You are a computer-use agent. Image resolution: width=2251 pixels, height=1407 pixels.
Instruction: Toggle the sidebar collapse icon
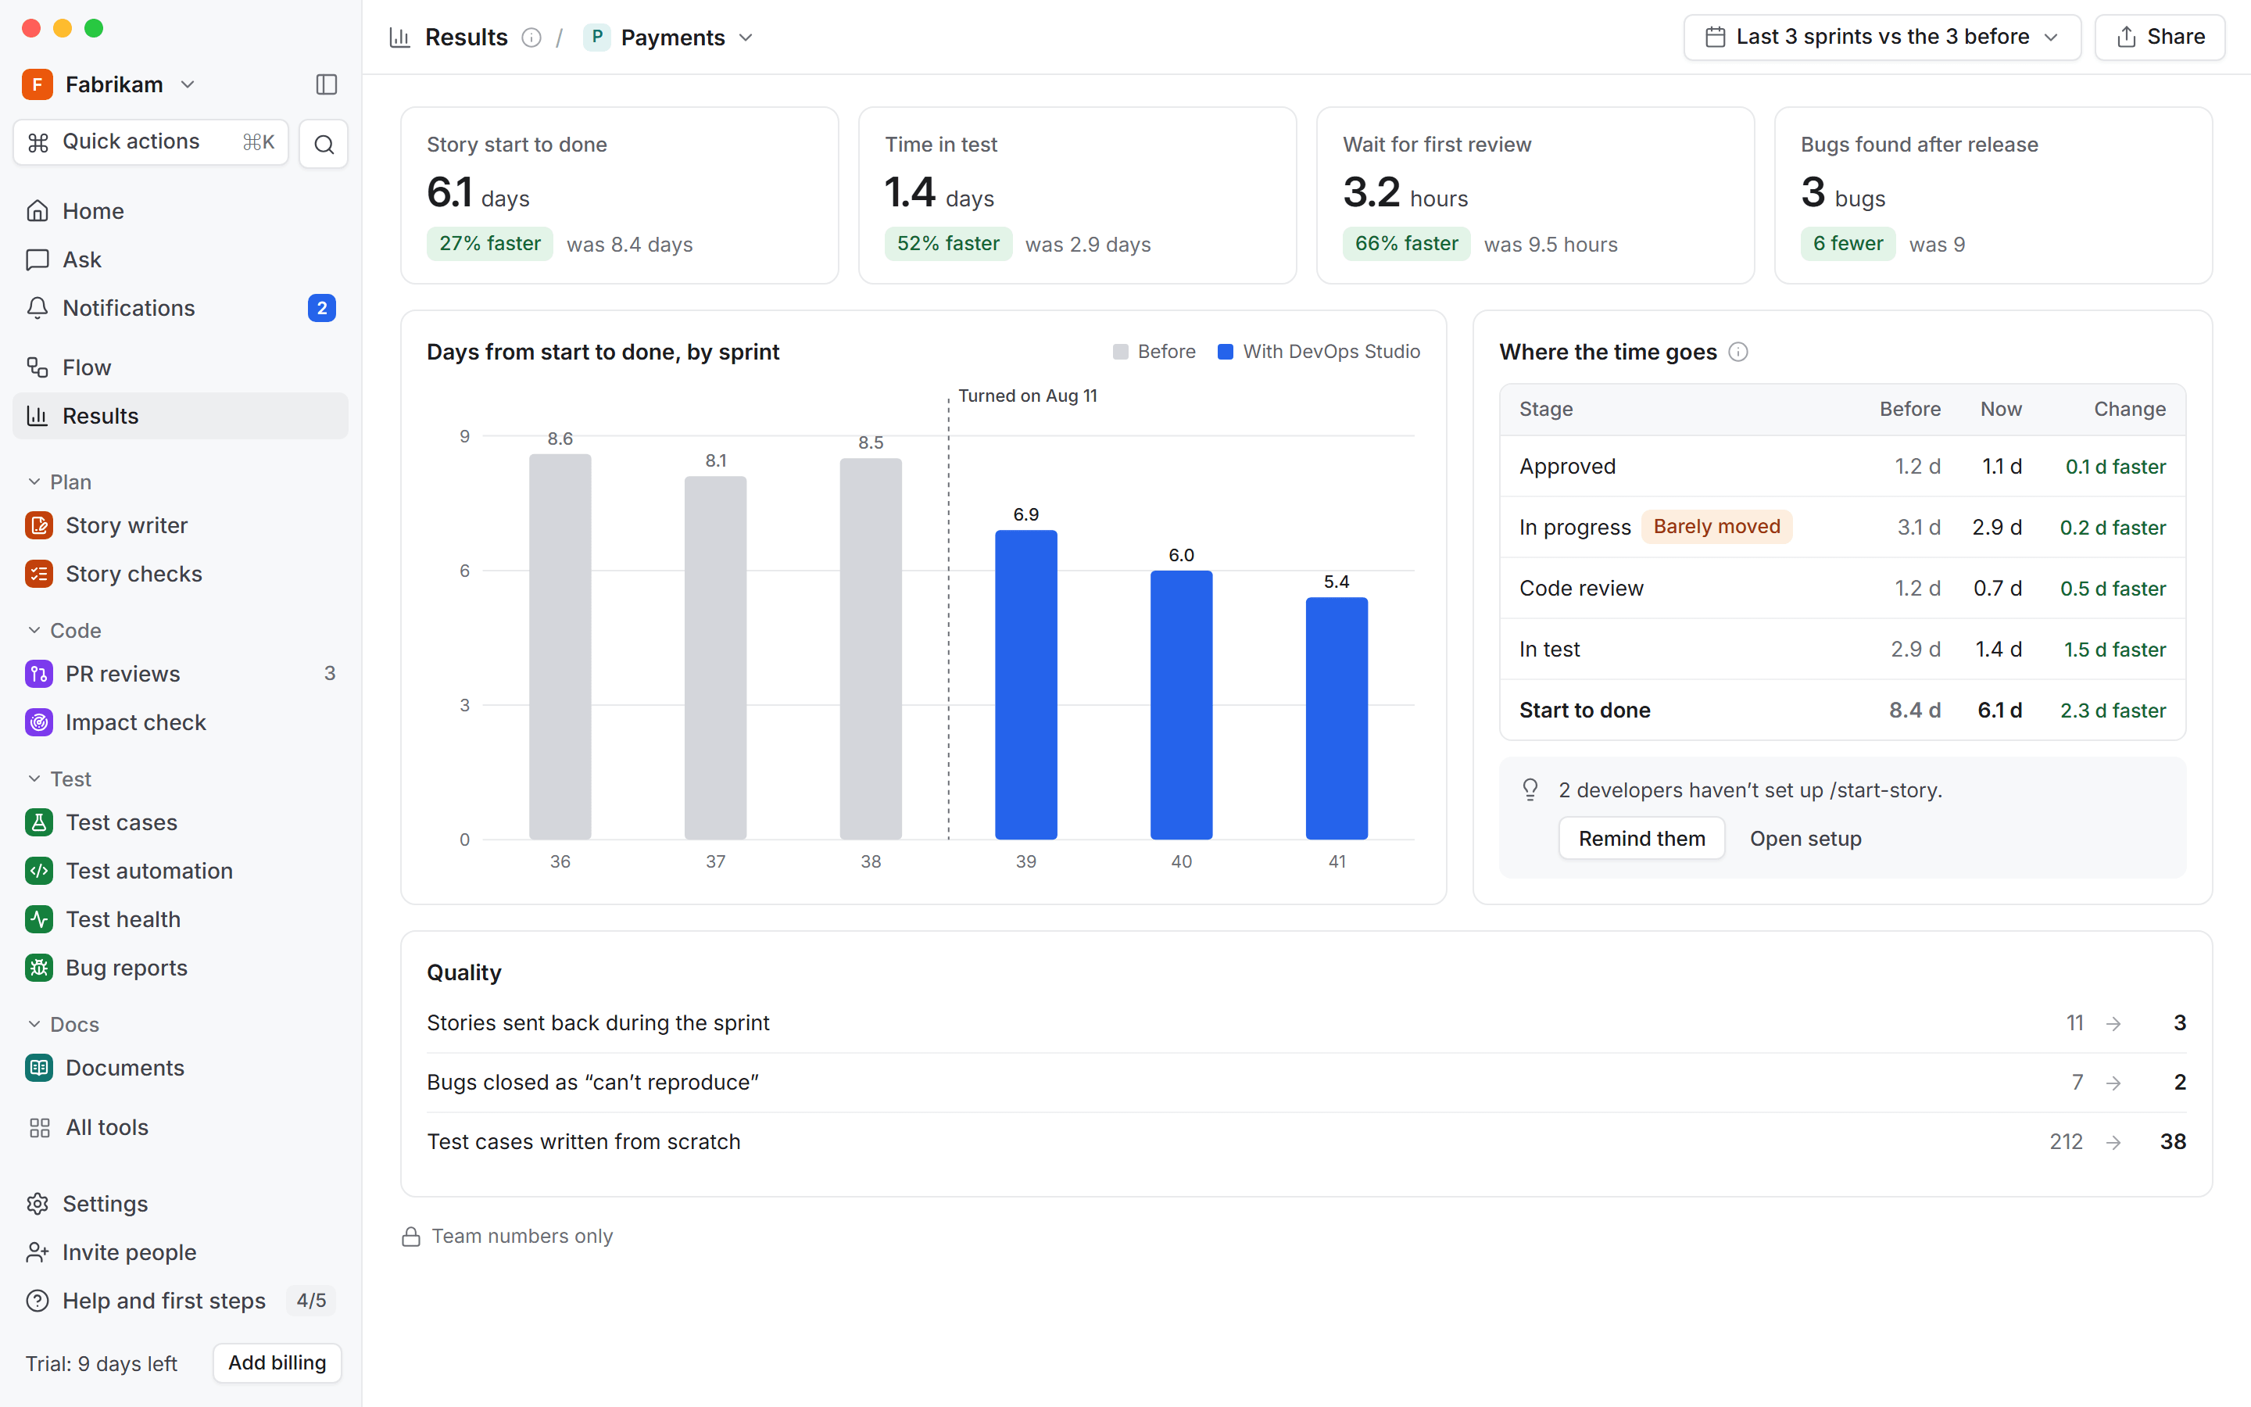pos(327,84)
